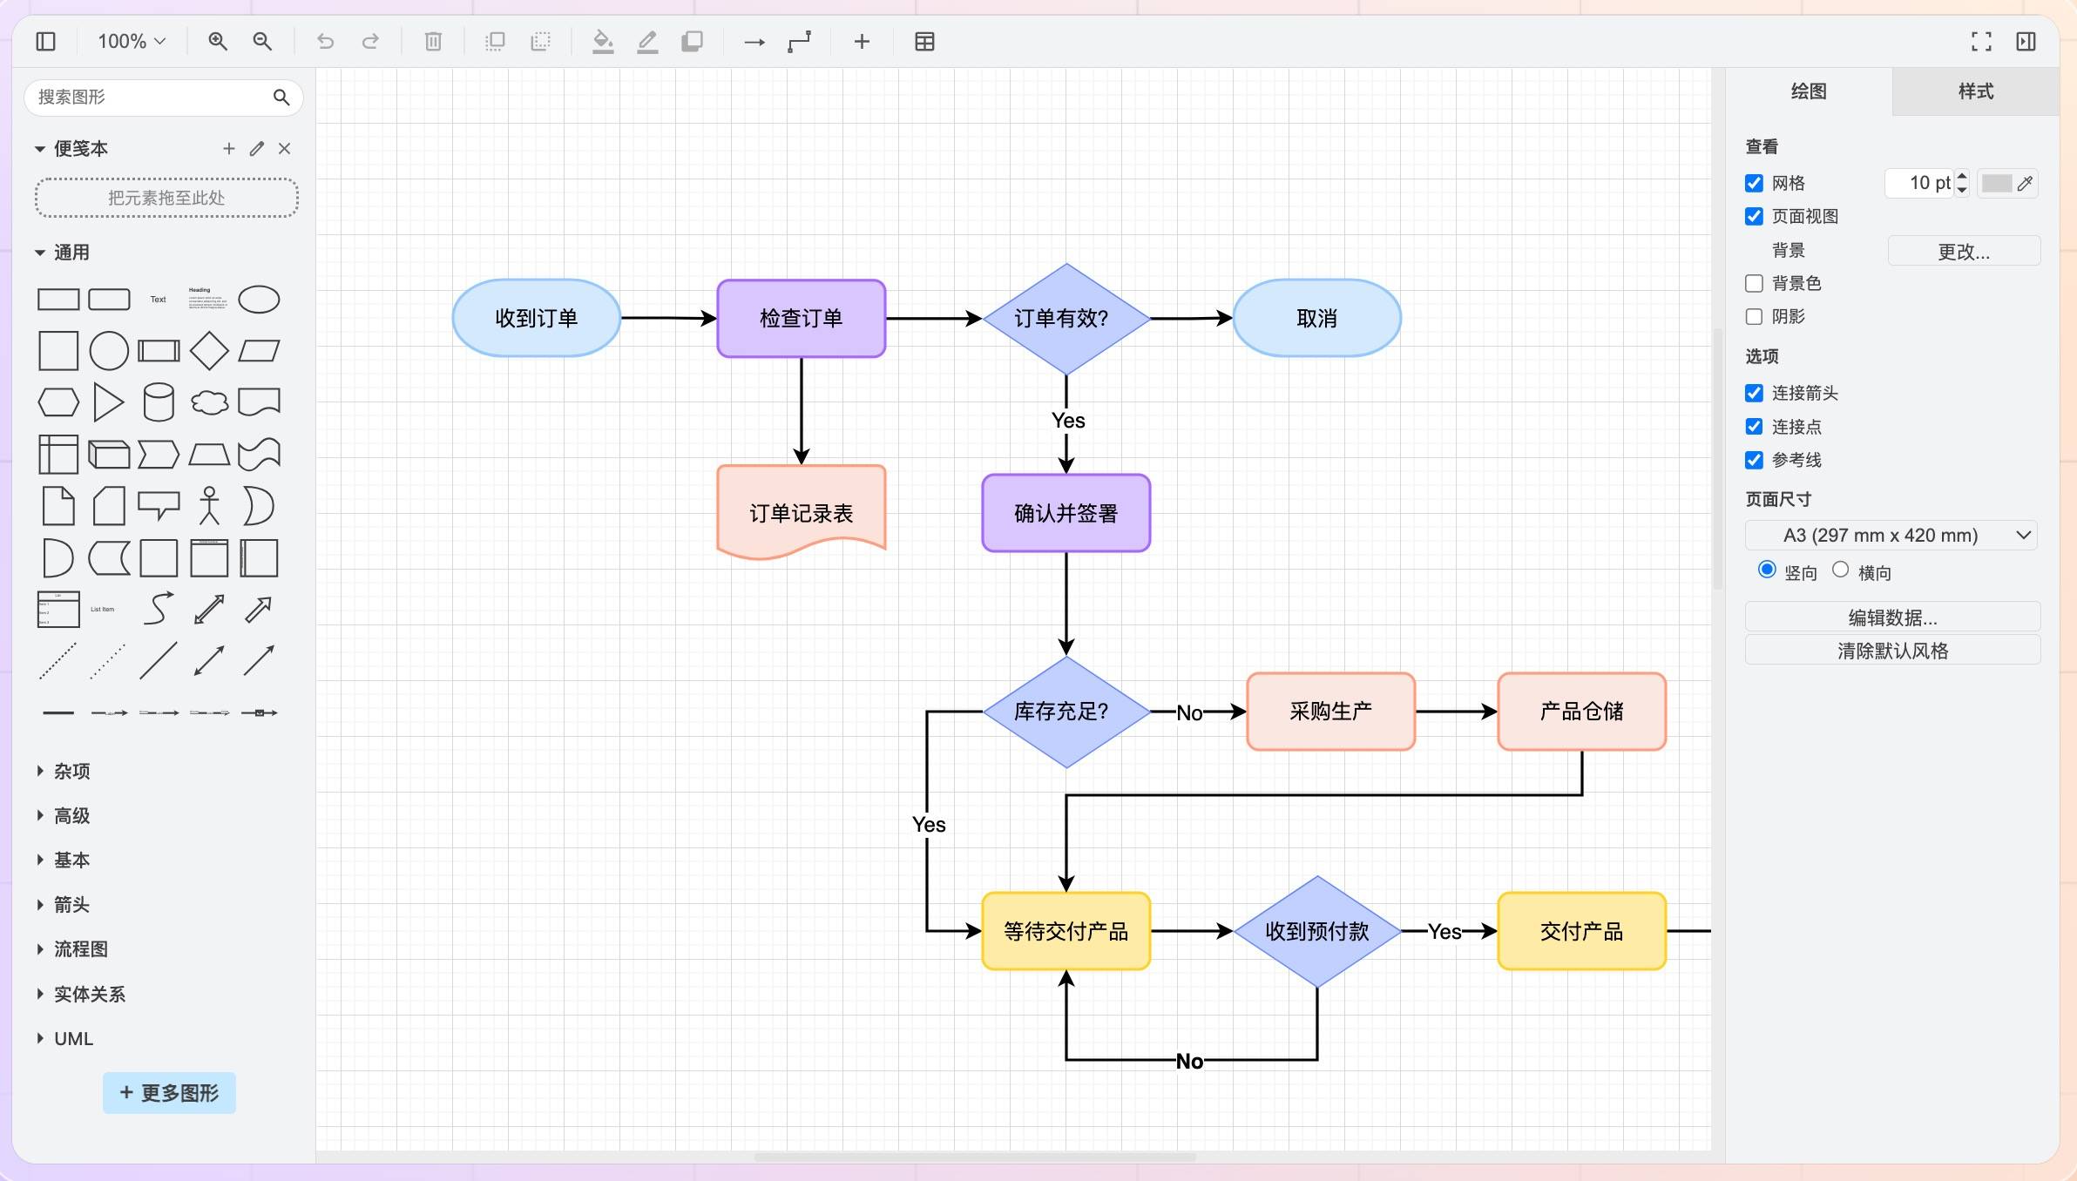
Task: Uncheck the 网格 grid checkbox
Action: tap(1754, 183)
